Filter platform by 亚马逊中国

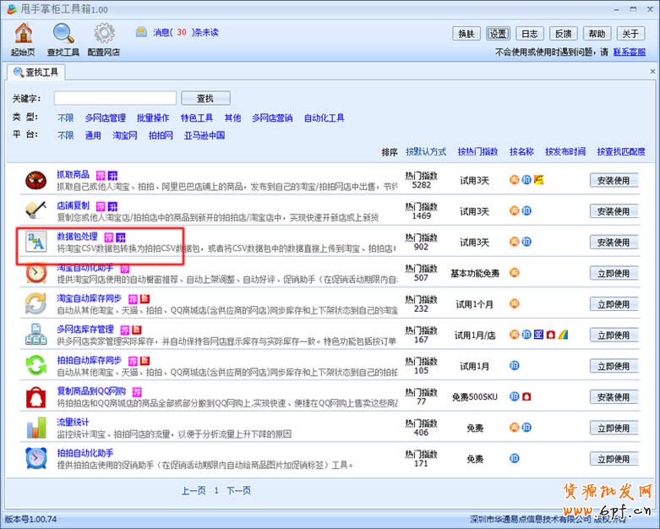click(205, 135)
